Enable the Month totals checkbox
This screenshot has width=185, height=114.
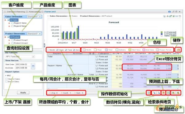[48, 50]
